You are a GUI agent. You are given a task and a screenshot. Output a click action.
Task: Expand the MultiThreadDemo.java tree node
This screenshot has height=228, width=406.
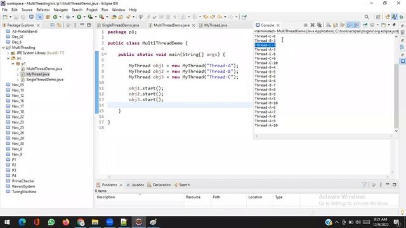(x=18, y=69)
